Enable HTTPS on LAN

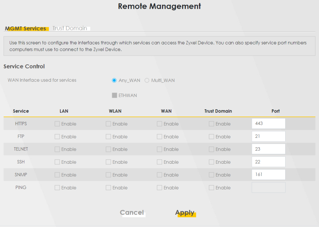(57, 124)
